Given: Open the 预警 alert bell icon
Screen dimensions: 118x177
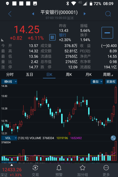Looking at the screenshot, I should pyautogui.click(x=59, y=168).
